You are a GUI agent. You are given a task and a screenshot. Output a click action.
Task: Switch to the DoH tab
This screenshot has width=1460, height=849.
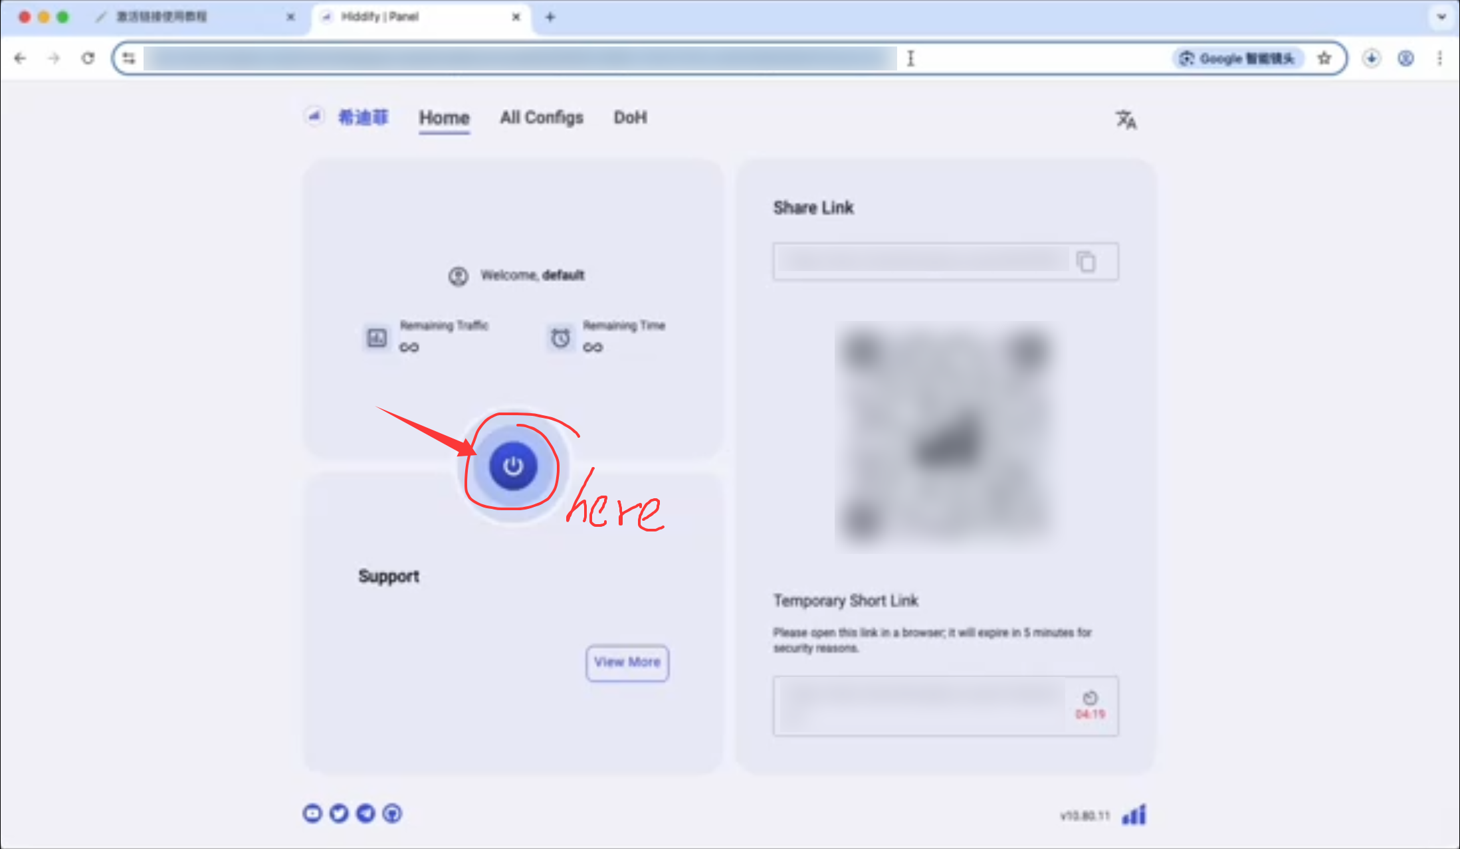[630, 118]
